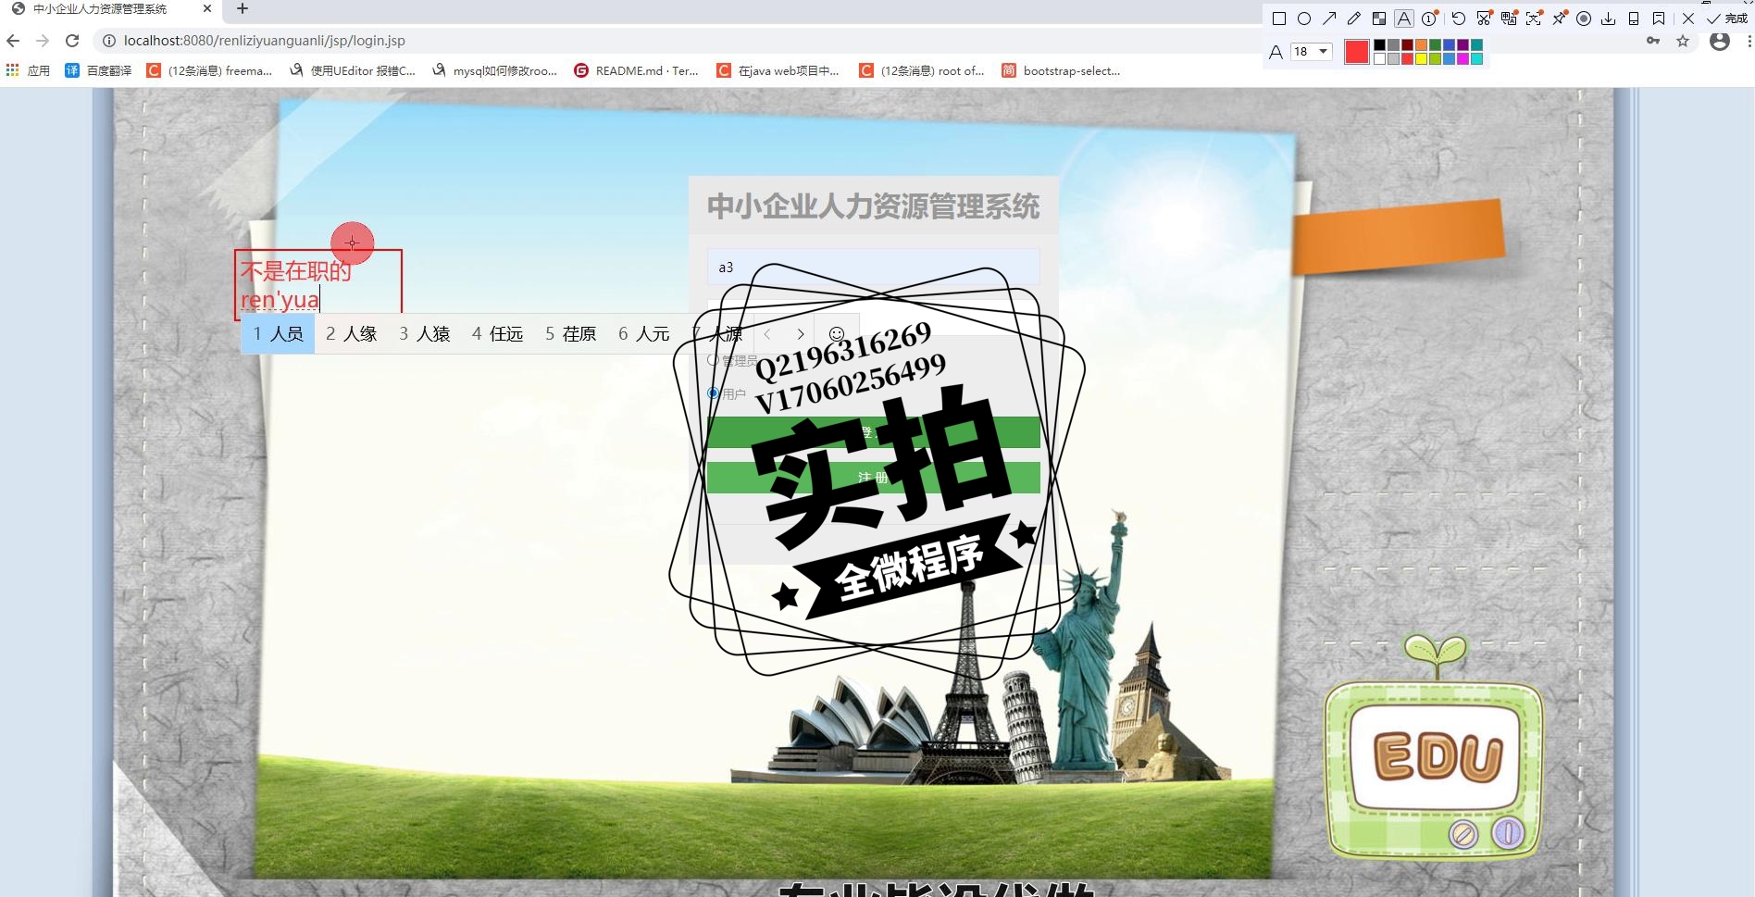Open the README.md bookmark
Image resolution: width=1755 pixels, height=897 pixels.
(637, 70)
